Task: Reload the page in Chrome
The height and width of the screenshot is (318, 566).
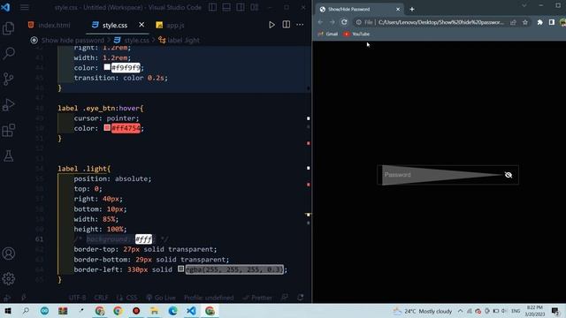Action: click(x=344, y=22)
